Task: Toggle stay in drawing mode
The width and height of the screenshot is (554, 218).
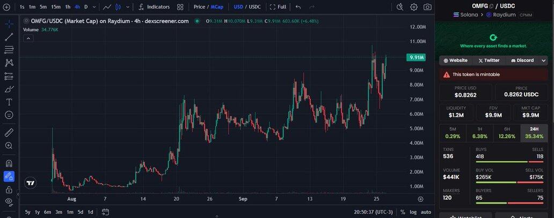Action: point(9,176)
